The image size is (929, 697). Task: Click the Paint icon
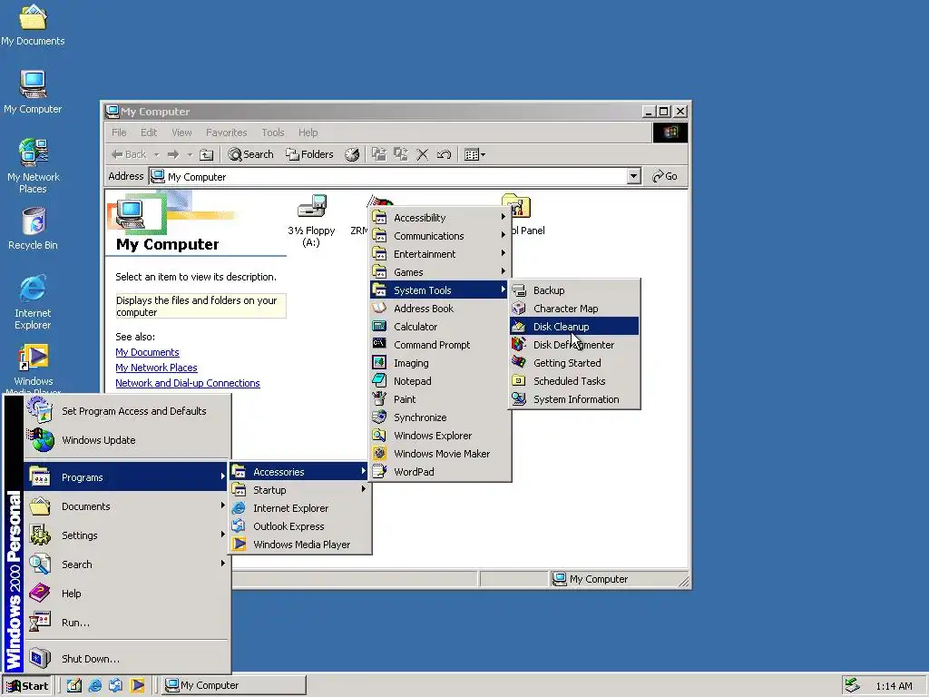(379, 399)
